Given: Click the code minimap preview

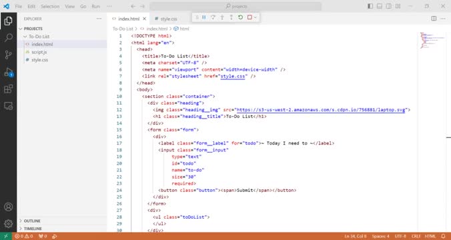Looking at the screenshot, I should coord(432,40).
